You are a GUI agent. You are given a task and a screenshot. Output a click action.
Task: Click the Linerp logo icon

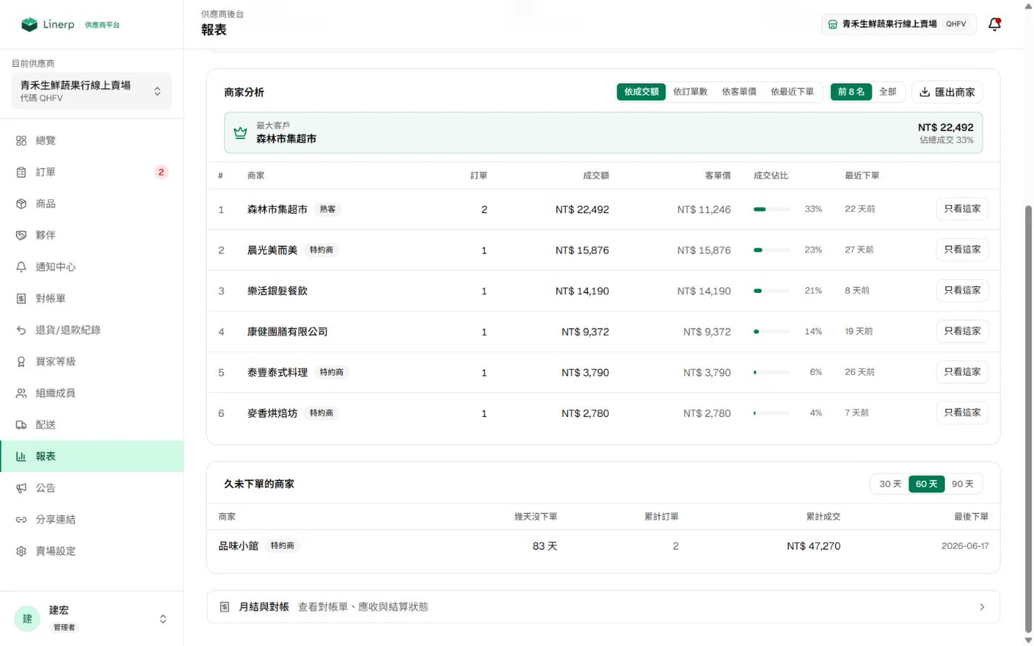[29, 24]
